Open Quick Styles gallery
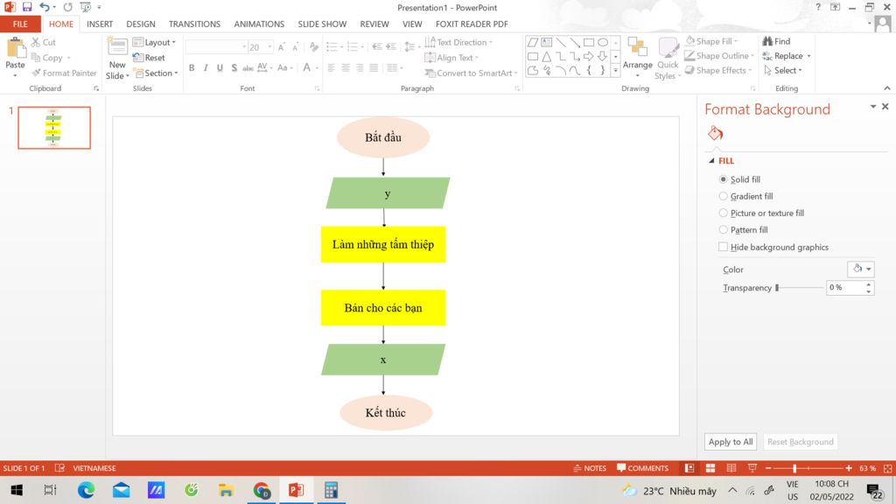Screen dimensions: 896x504 668,58
